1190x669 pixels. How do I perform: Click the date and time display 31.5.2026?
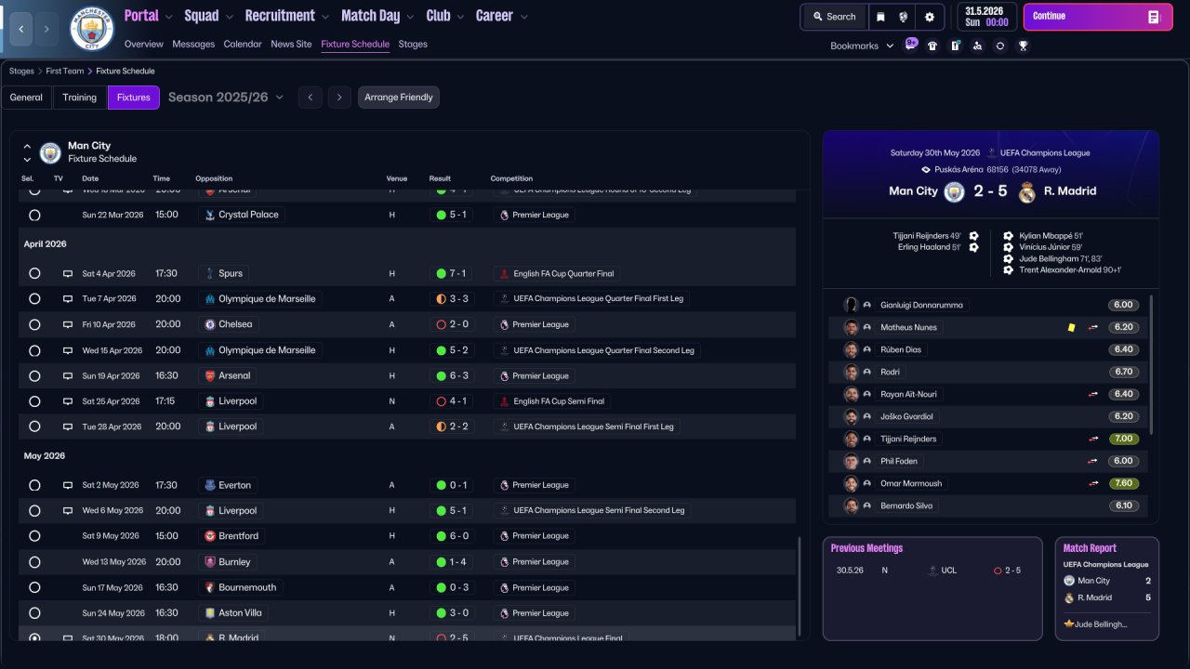[x=985, y=17]
